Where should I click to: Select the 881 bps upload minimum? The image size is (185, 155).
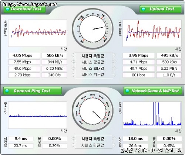point(139,75)
